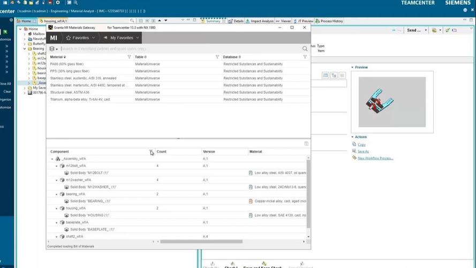Click the navigator search magnifier icon

click(132, 21)
